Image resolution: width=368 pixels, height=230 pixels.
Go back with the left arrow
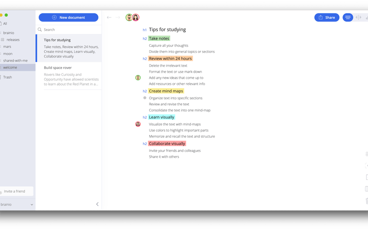click(x=109, y=17)
